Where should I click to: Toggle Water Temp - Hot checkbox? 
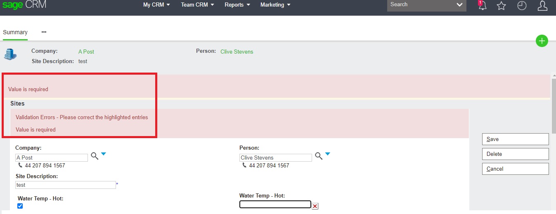[x=20, y=206]
